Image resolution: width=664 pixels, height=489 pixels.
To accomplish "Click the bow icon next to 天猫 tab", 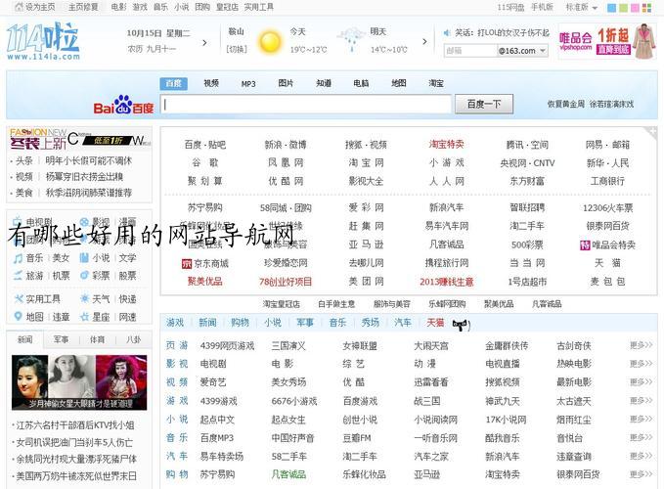I will click(x=461, y=325).
